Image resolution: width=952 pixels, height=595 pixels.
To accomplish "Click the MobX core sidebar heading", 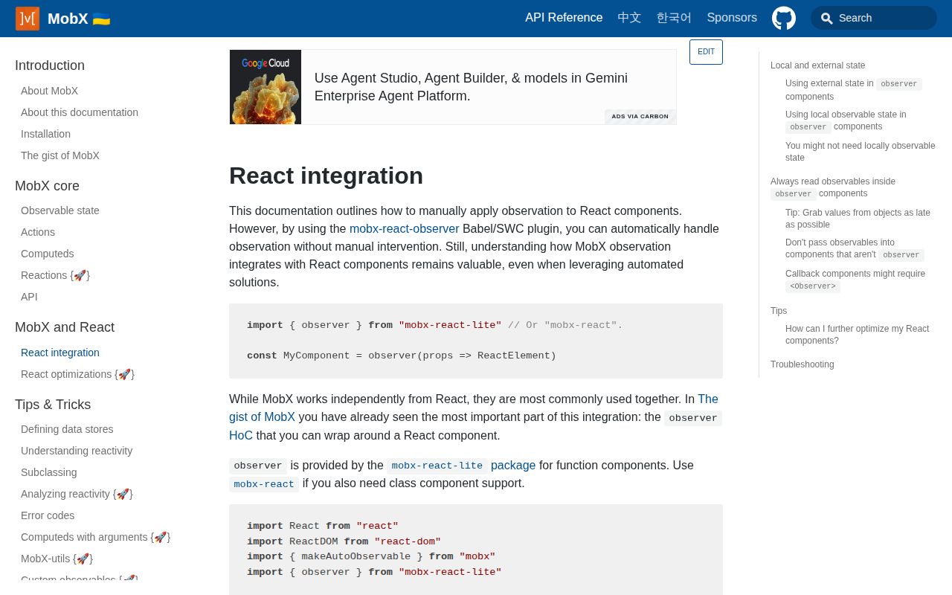I will 47,186.
